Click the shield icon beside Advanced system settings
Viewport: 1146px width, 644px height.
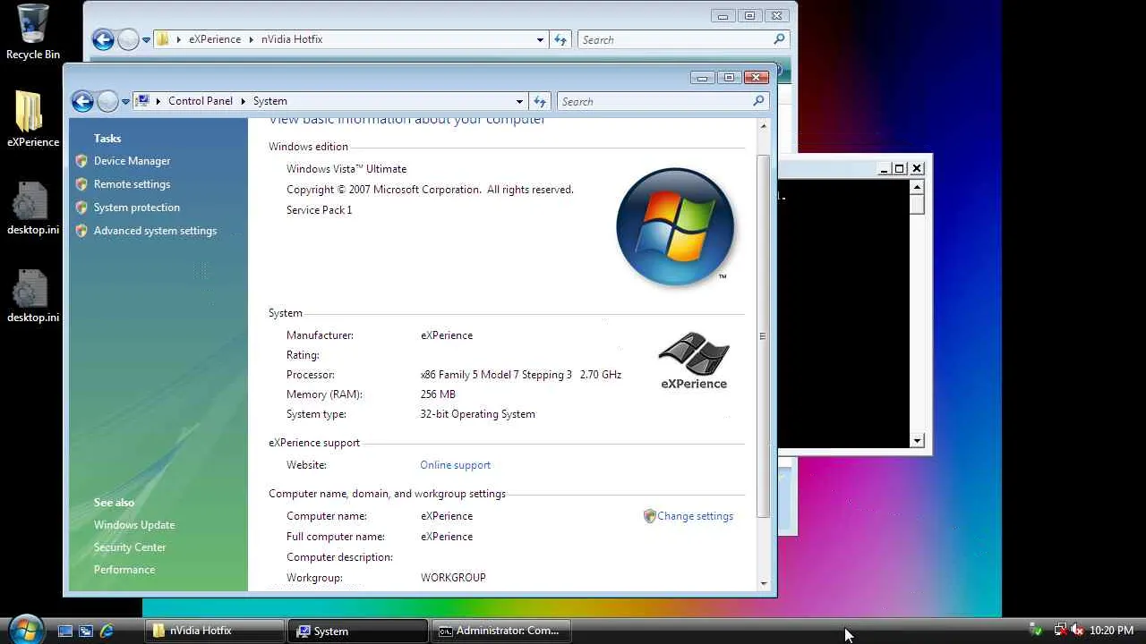(81, 231)
